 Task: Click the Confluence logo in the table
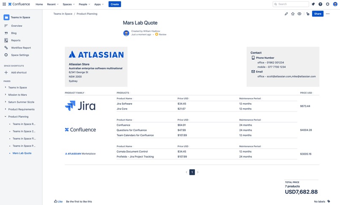[x=81, y=130]
